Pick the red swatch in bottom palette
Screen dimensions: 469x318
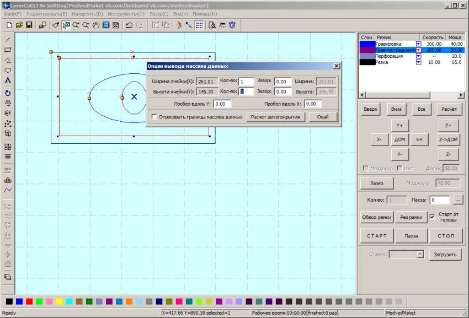click(29, 301)
